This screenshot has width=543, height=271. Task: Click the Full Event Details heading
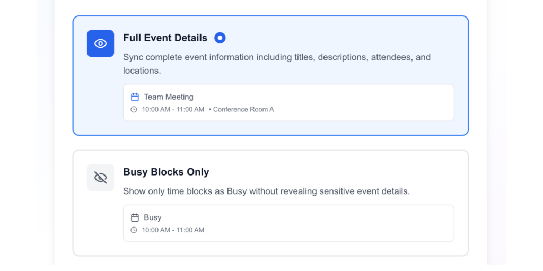165,38
